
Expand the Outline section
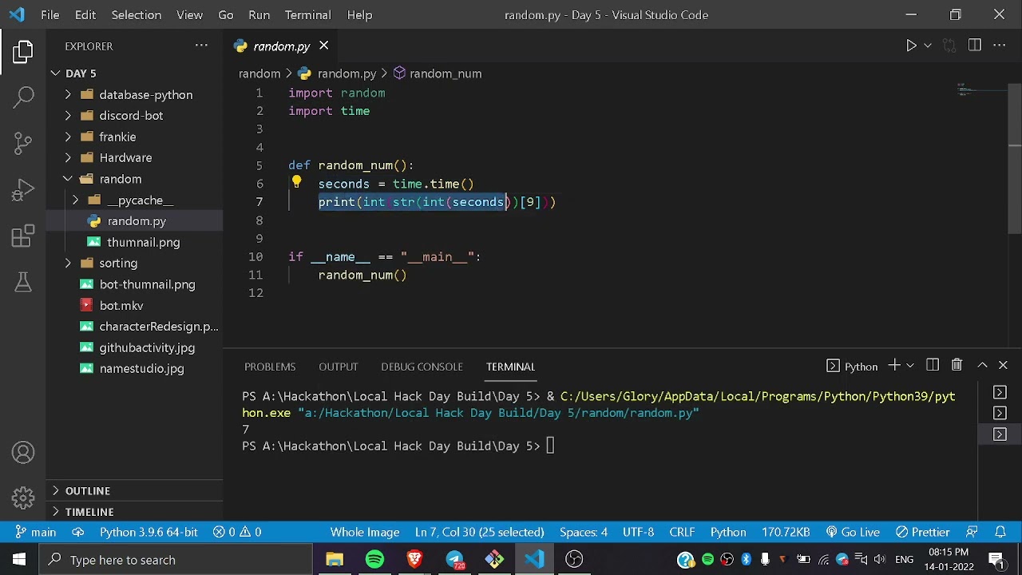(134, 491)
